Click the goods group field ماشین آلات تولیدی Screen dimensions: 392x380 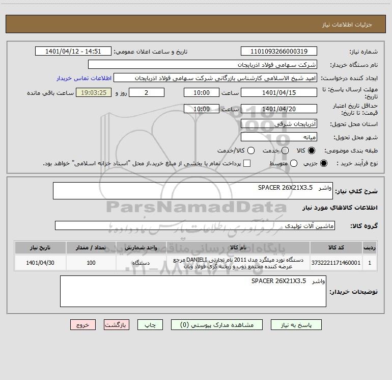[x=195, y=225]
